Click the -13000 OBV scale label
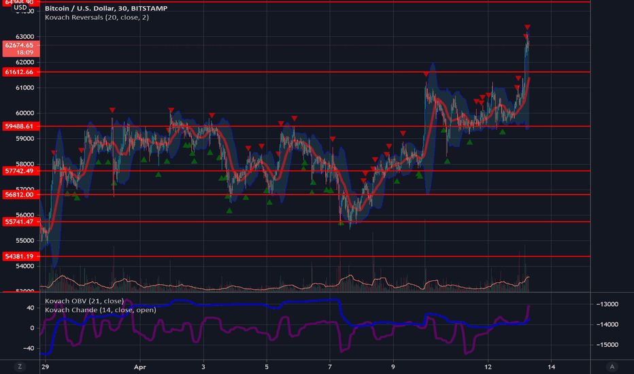This screenshot has height=374, width=634. tap(607, 304)
